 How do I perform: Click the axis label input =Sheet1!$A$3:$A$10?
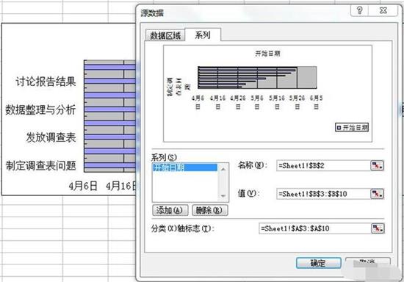314,228
